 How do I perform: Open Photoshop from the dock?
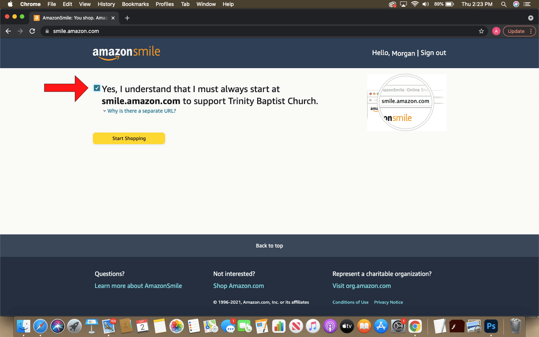coord(491,326)
